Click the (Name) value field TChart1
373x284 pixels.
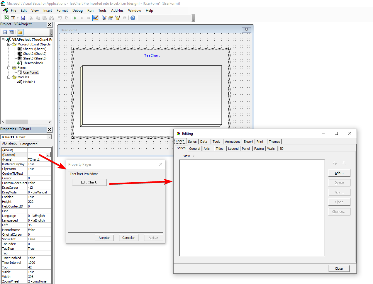39,159
